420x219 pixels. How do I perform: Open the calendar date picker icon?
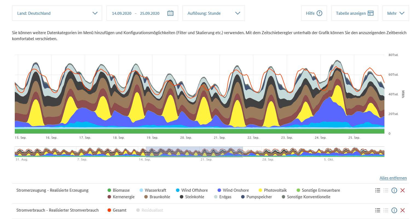tap(170, 13)
